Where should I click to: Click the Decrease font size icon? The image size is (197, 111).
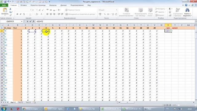coord(43,10)
